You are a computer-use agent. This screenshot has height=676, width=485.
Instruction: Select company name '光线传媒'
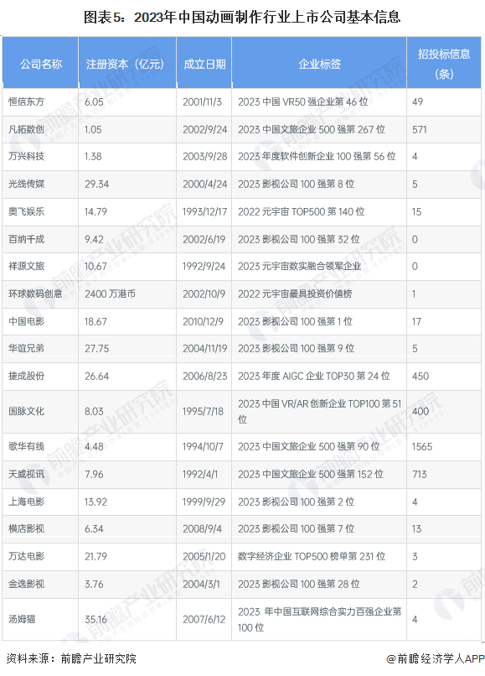pos(26,184)
